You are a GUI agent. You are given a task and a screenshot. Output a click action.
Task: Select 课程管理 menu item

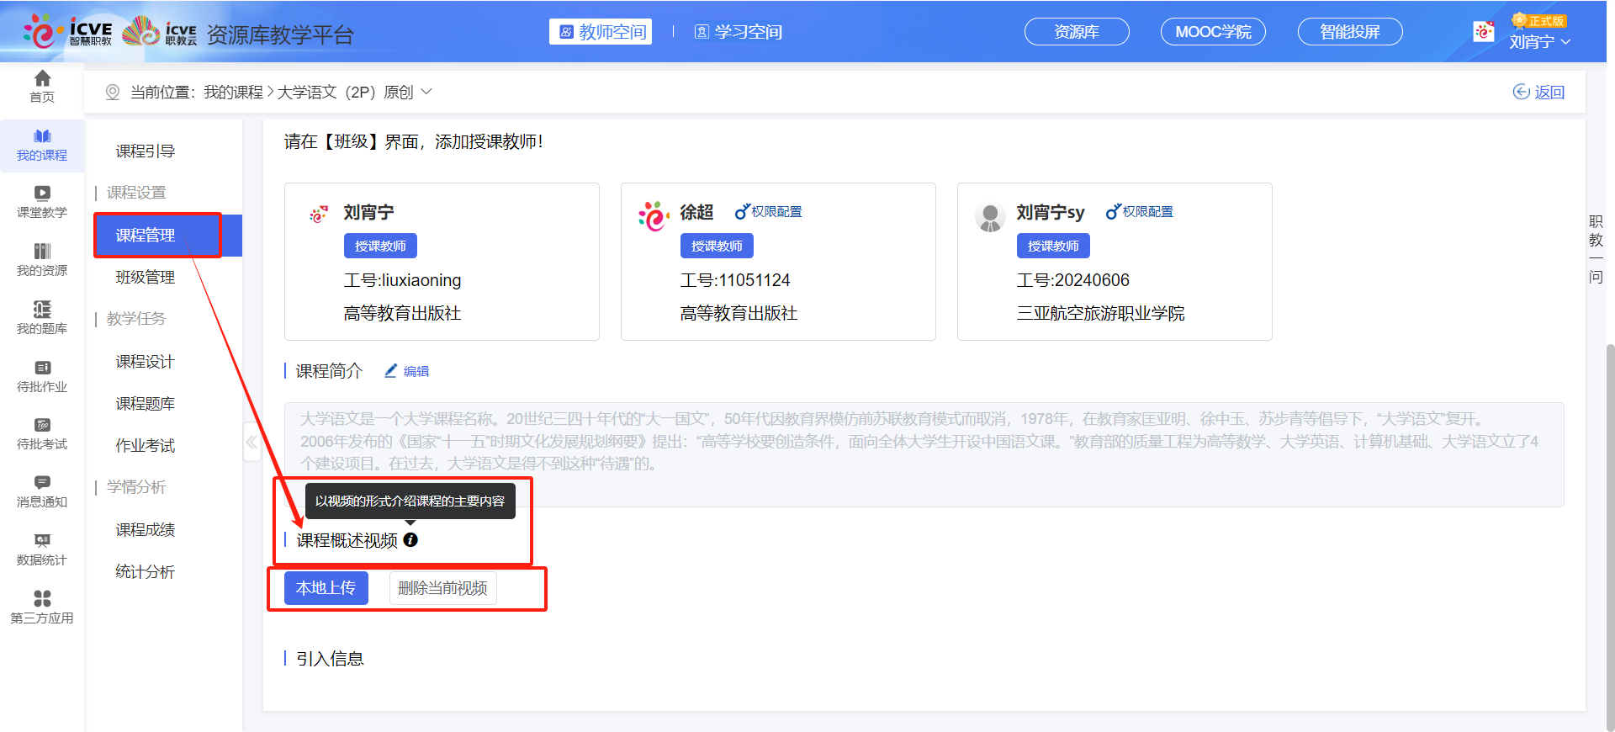(x=167, y=236)
